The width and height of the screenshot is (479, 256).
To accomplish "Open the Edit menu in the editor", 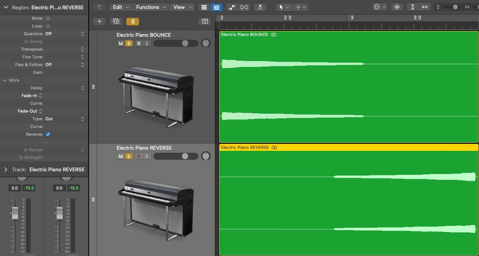I will [x=119, y=7].
